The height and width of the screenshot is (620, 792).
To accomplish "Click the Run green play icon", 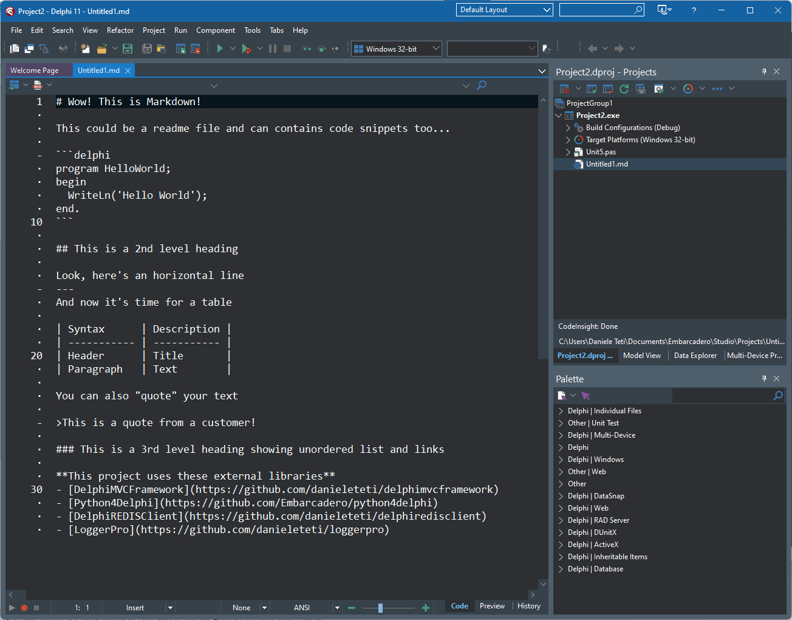I will pyautogui.click(x=220, y=49).
